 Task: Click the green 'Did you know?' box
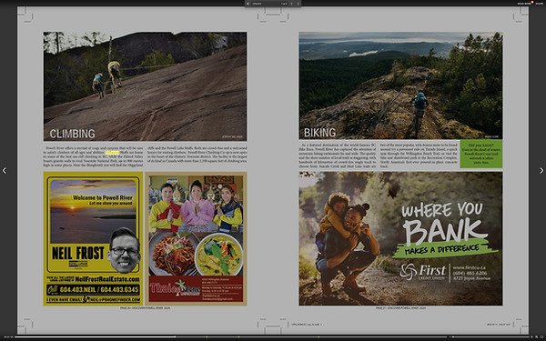pyautogui.click(x=480, y=154)
